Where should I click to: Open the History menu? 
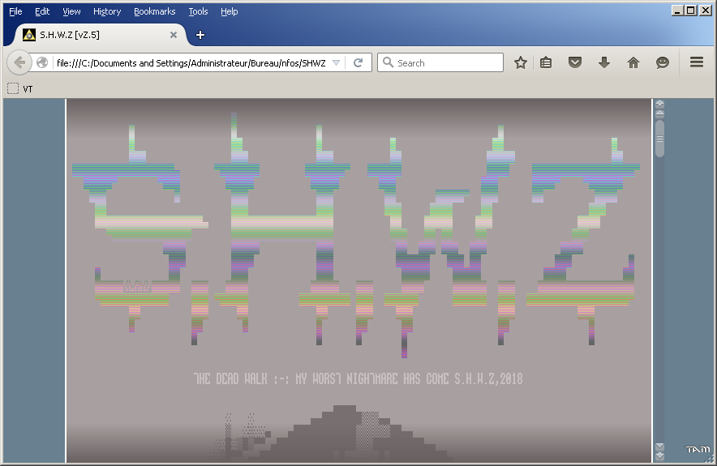point(107,11)
